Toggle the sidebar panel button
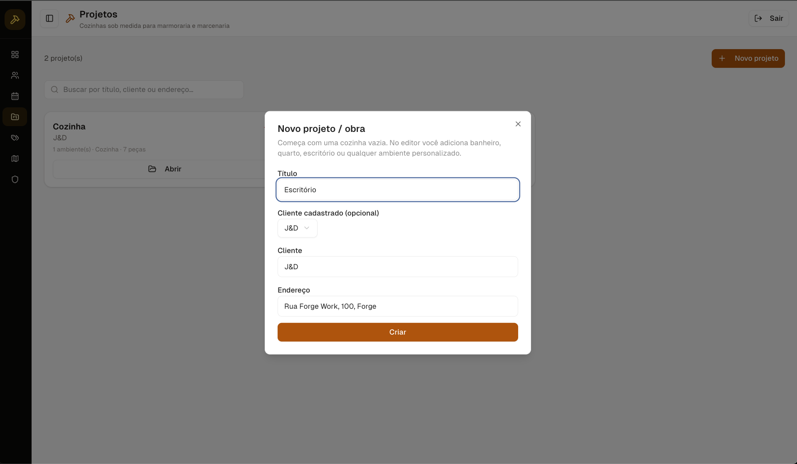This screenshot has height=464, width=797. point(50,18)
